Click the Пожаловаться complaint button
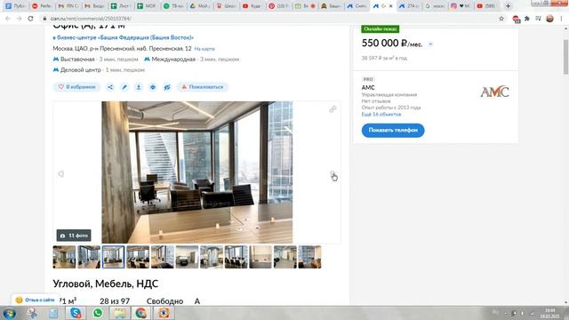 203,87
